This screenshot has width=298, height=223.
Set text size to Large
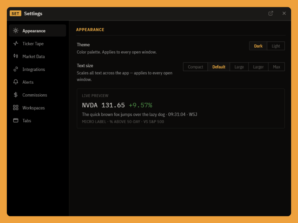[x=239, y=67]
